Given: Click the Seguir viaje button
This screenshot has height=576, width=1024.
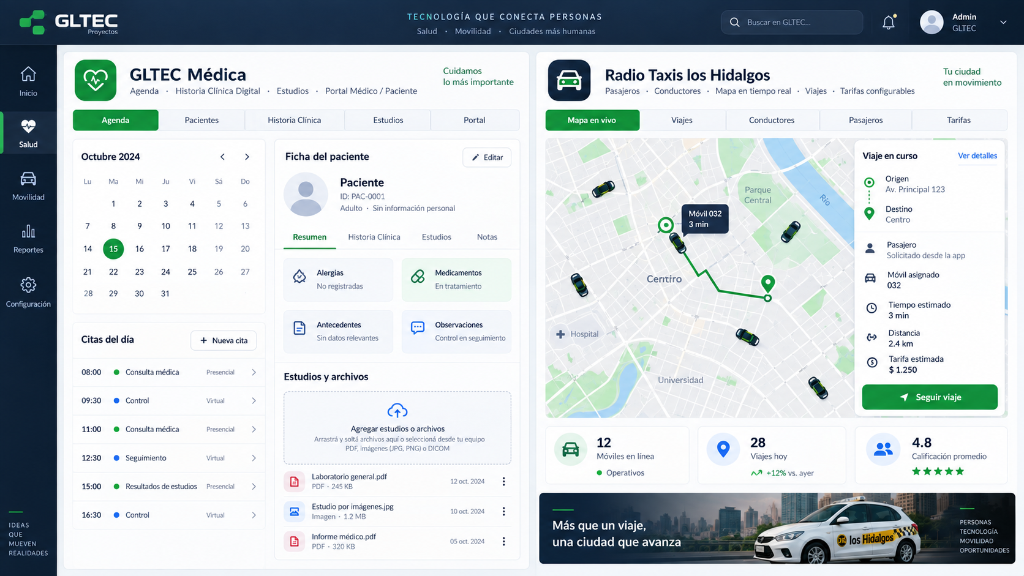Looking at the screenshot, I should pyautogui.click(x=930, y=397).
